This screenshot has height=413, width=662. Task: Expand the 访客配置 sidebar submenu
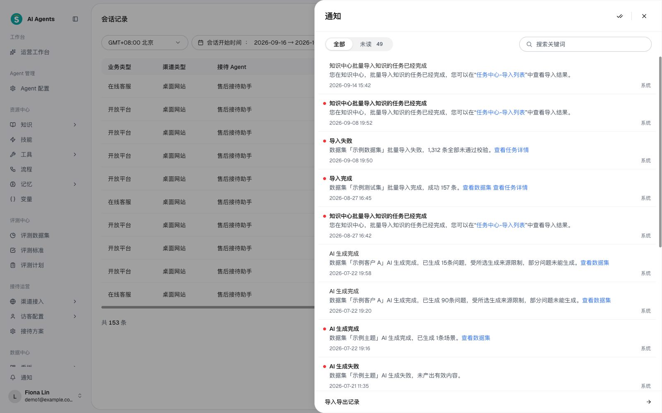pyautogui.click(x=75, y=316)
